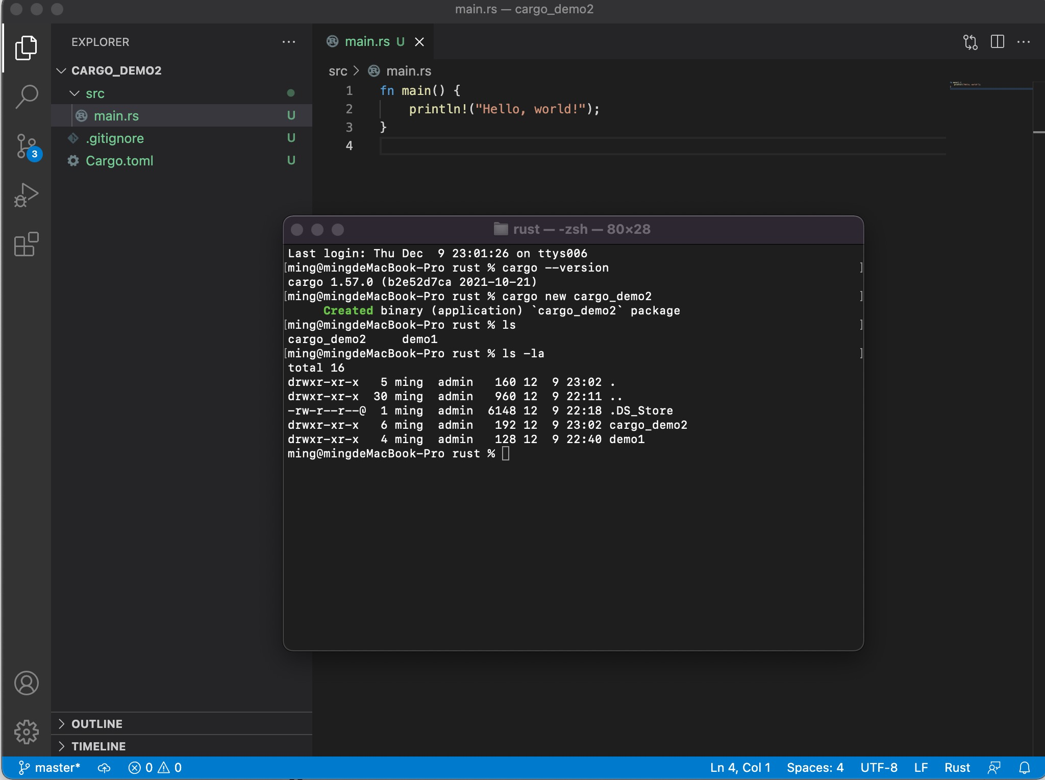Open the Manage gear icon
1045x780 pixels.
27,732
